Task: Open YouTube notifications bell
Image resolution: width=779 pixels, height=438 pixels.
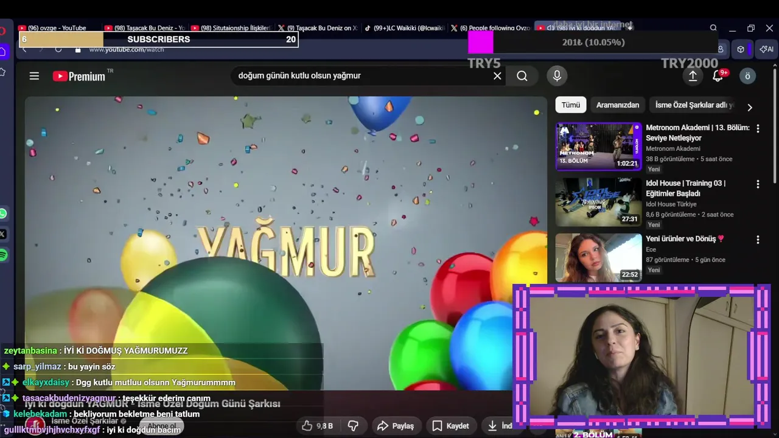Action: (718, 76)
